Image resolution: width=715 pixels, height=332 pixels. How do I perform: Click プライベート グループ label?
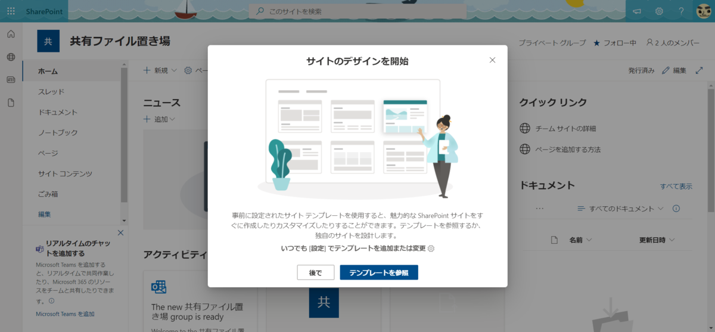click(551, 43)
